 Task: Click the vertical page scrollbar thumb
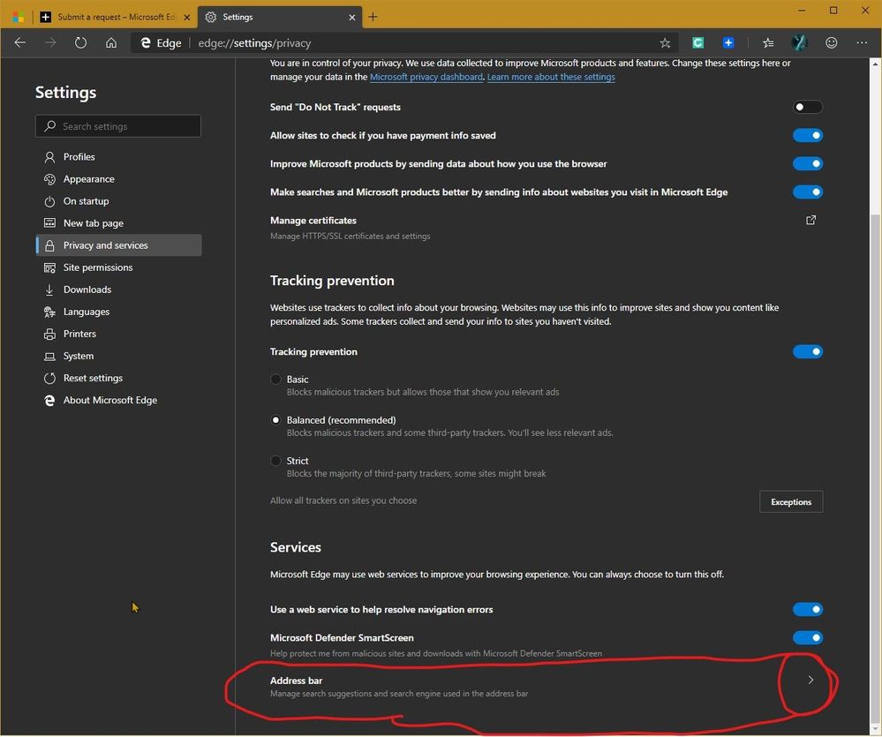pyautogui.click(x=875, y=470)
